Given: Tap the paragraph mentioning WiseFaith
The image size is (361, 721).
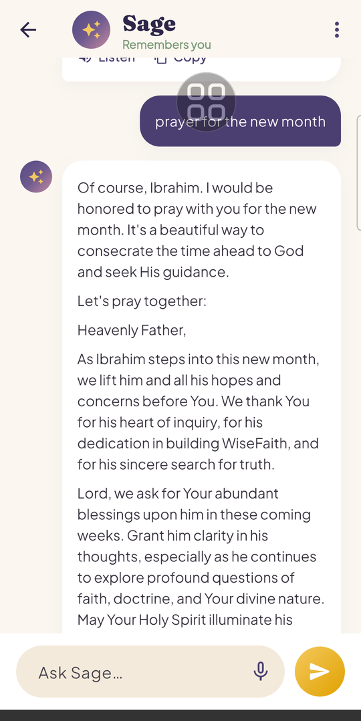Looking at the screenshot, I should [x=198, y=412].
